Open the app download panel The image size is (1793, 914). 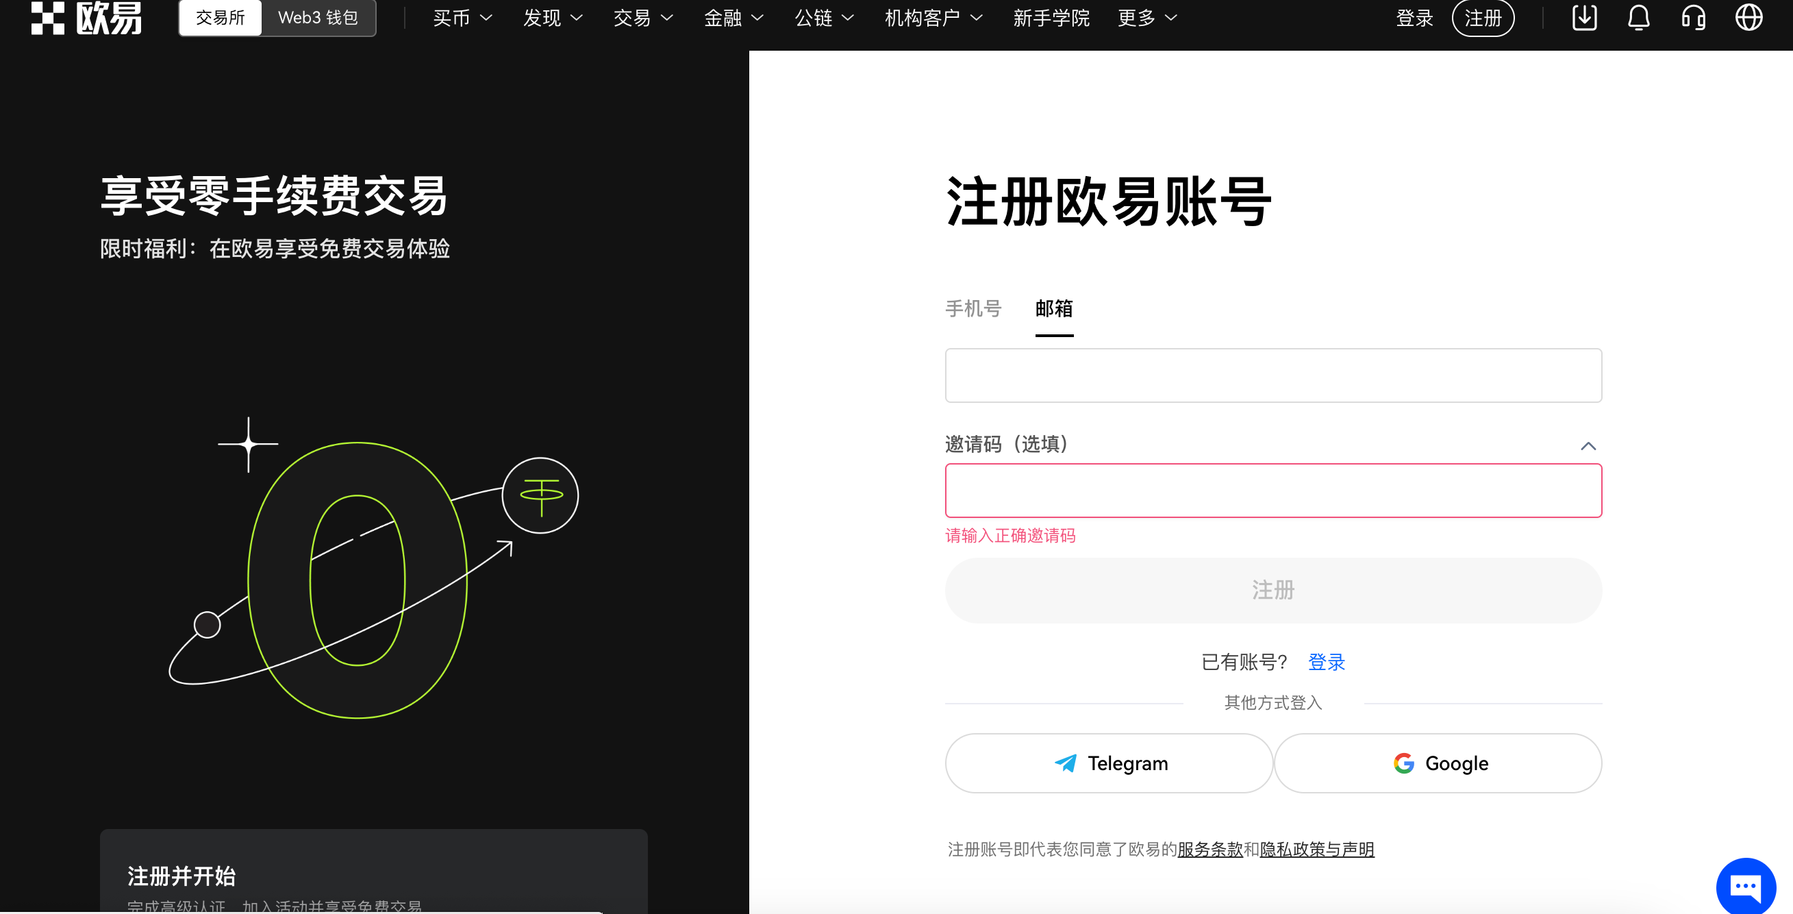pyautogui.click(x=1583, y=18)
